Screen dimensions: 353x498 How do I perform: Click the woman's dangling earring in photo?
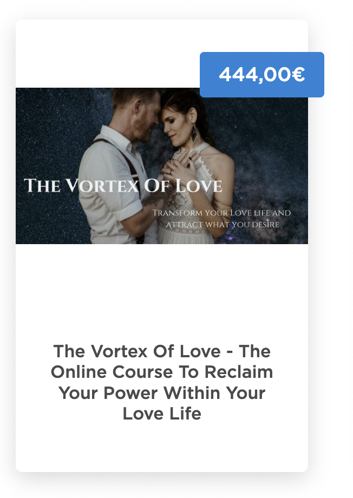(193, 134)
